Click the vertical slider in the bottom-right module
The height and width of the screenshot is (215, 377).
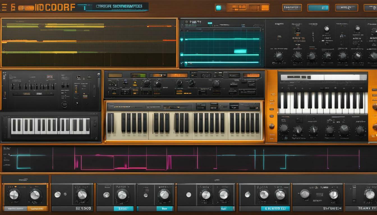pos(354,193)
